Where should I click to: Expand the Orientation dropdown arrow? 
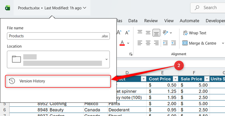point(171,33)
